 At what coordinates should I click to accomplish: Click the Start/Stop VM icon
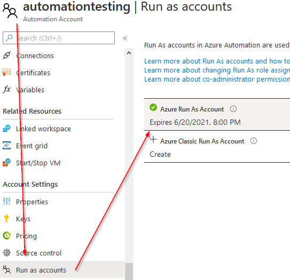coord(6,163)
